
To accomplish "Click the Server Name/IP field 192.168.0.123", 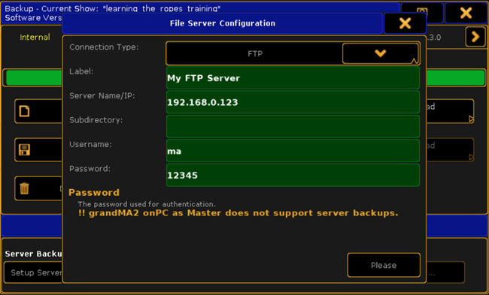I will [x=293, y=102].
